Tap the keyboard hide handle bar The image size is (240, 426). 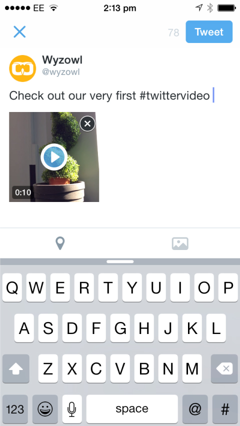tap(120, 261)
